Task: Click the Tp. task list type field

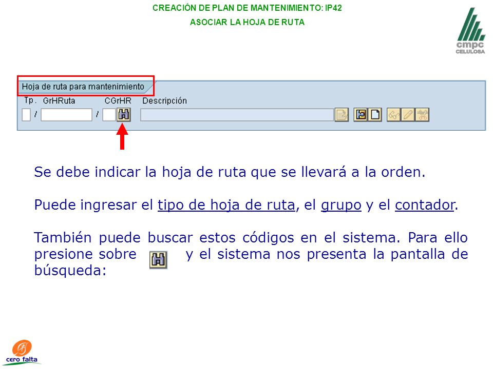Action: tap(26, 115)
